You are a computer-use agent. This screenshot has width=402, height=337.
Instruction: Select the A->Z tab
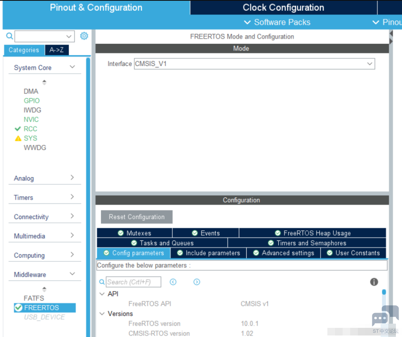(57, 50)
